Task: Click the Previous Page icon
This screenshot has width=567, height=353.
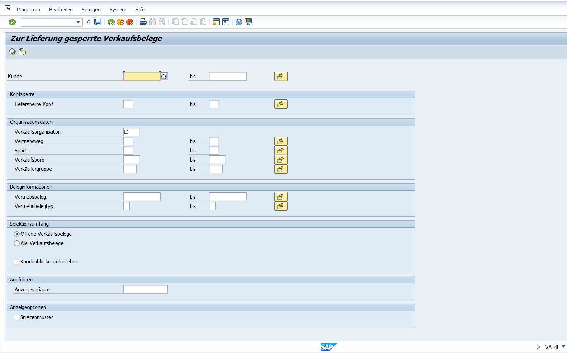Action: (x=184, y=22)
